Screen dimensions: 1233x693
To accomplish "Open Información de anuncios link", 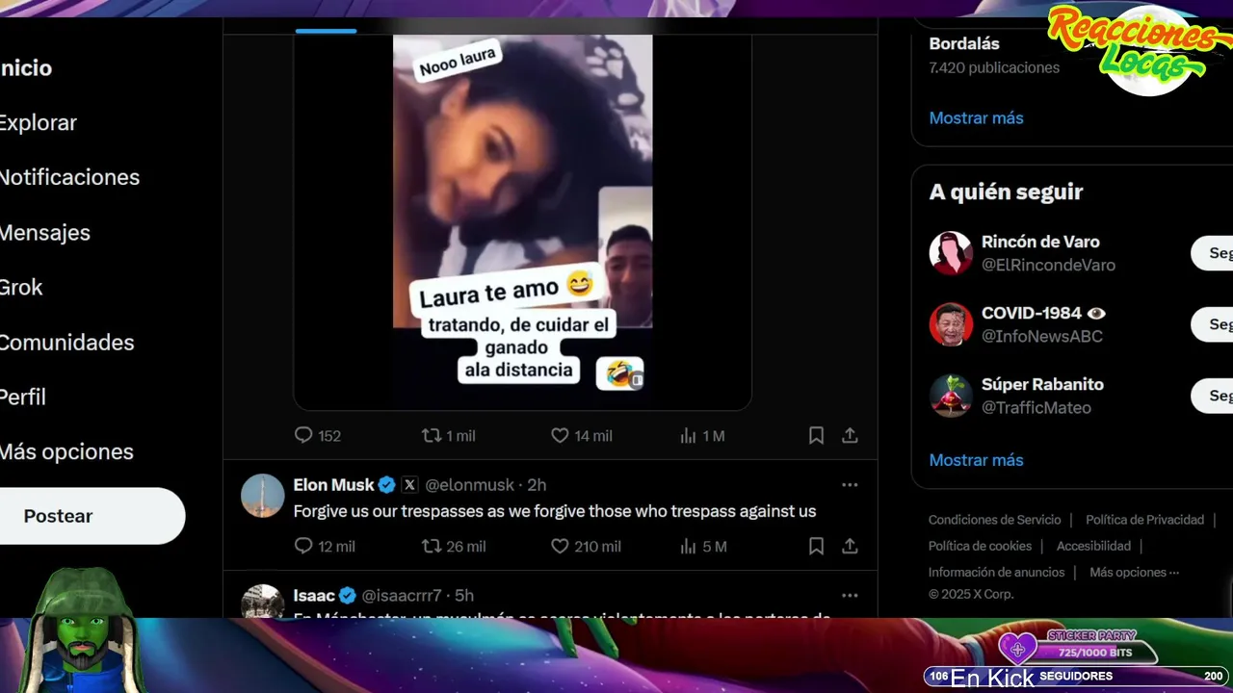I will pyautogui.click(x=996, y=572).
